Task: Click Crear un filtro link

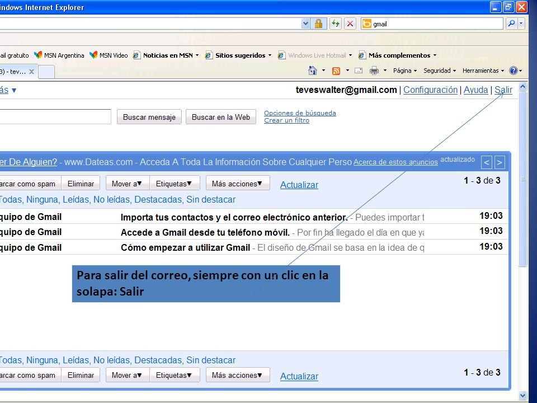Action: [x=286, y=120]
